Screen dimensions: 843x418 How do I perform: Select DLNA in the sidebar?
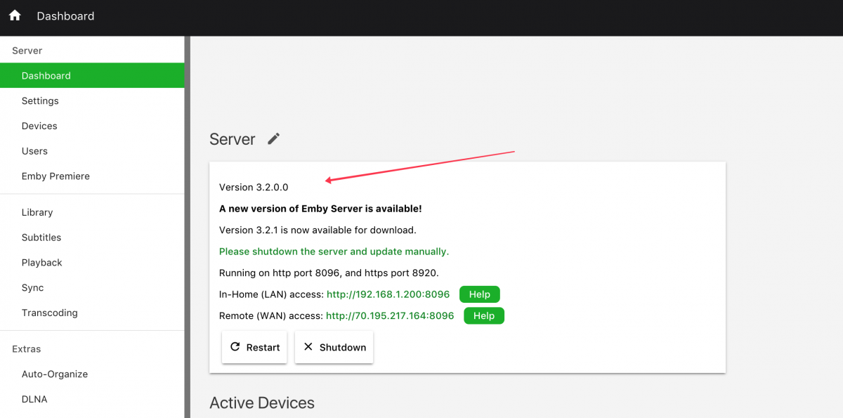click(34, 399)
